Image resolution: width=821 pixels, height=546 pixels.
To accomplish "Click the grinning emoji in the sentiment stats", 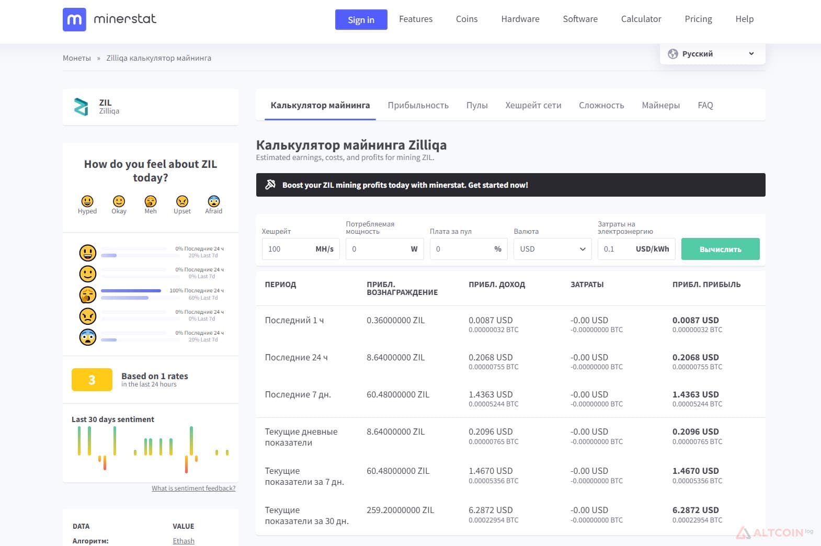I will pyautogui.click(x=88, y=253).
